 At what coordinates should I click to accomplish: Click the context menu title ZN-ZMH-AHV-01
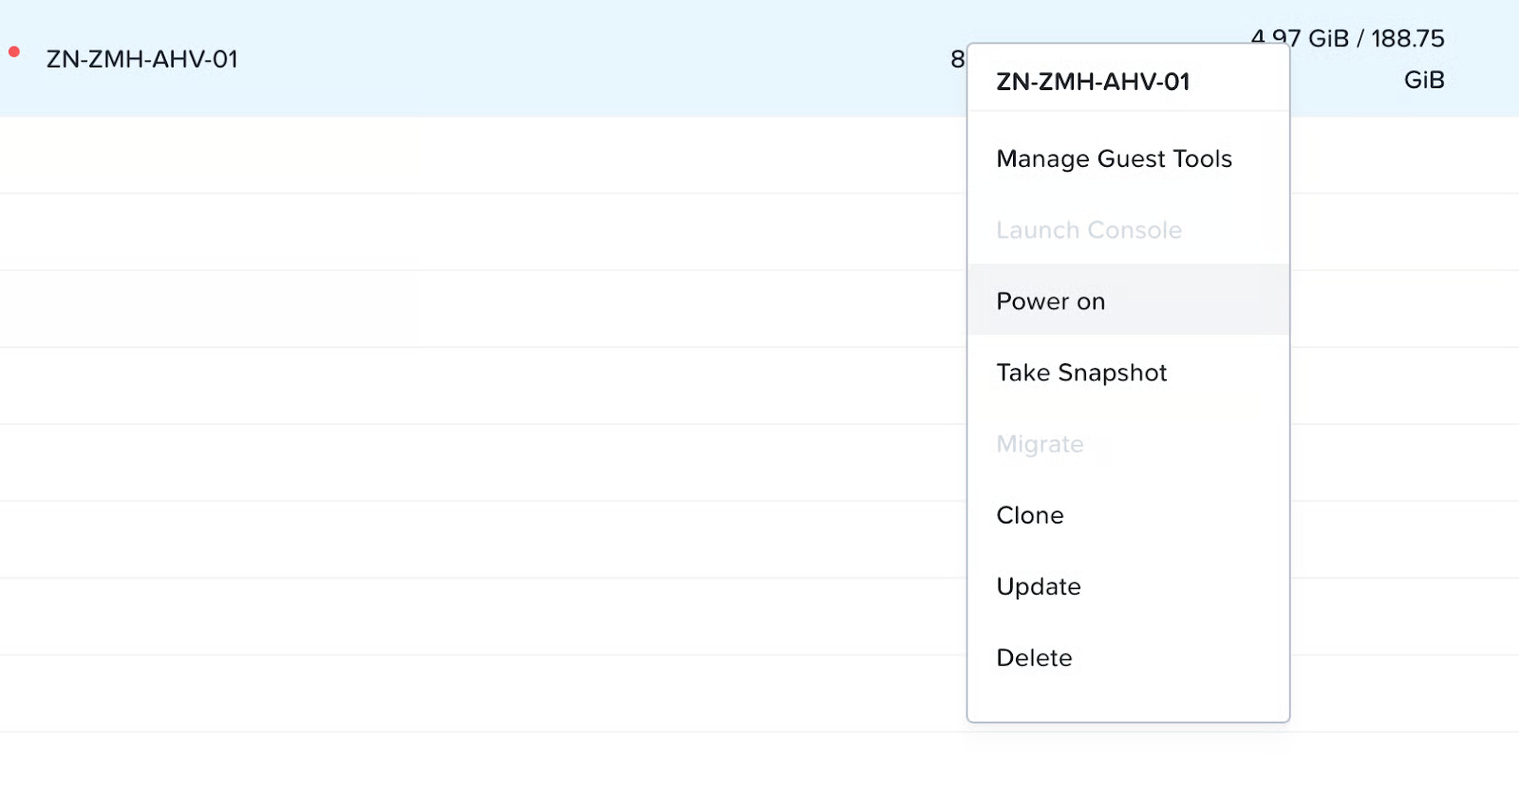pos(1093,82)
